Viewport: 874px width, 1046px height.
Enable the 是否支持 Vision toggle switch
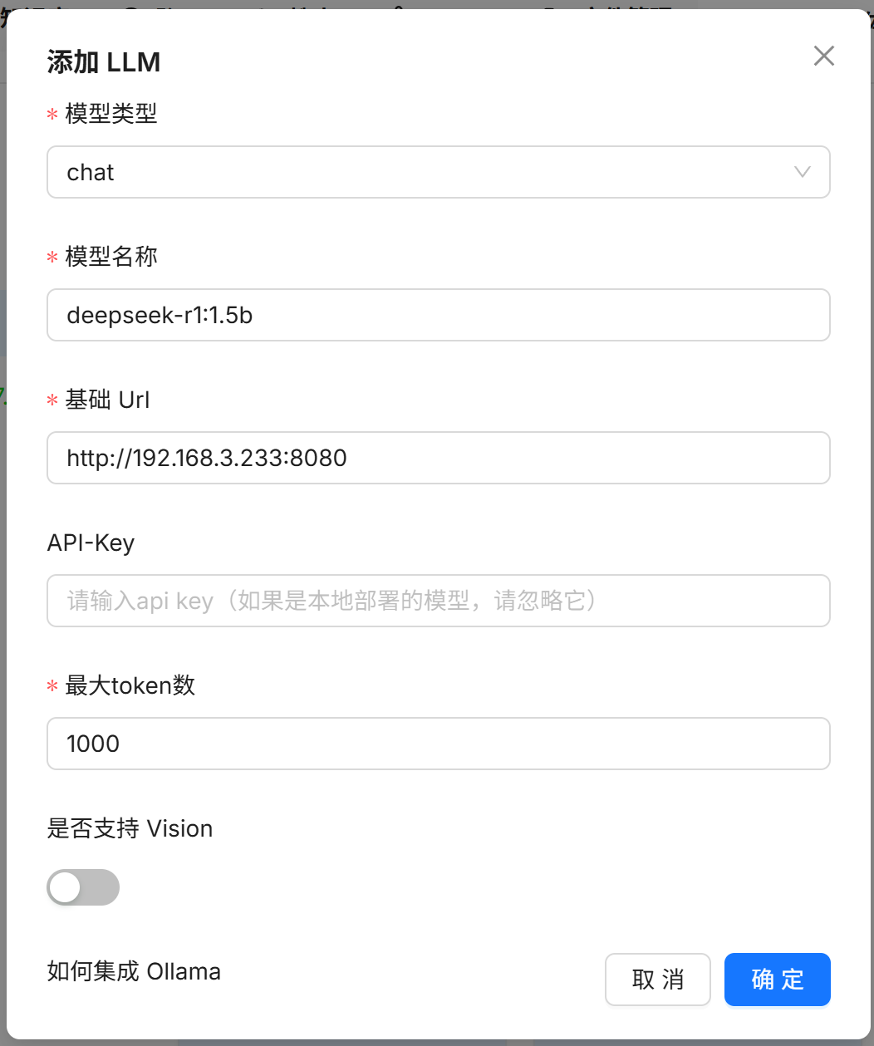pos(83,887)
